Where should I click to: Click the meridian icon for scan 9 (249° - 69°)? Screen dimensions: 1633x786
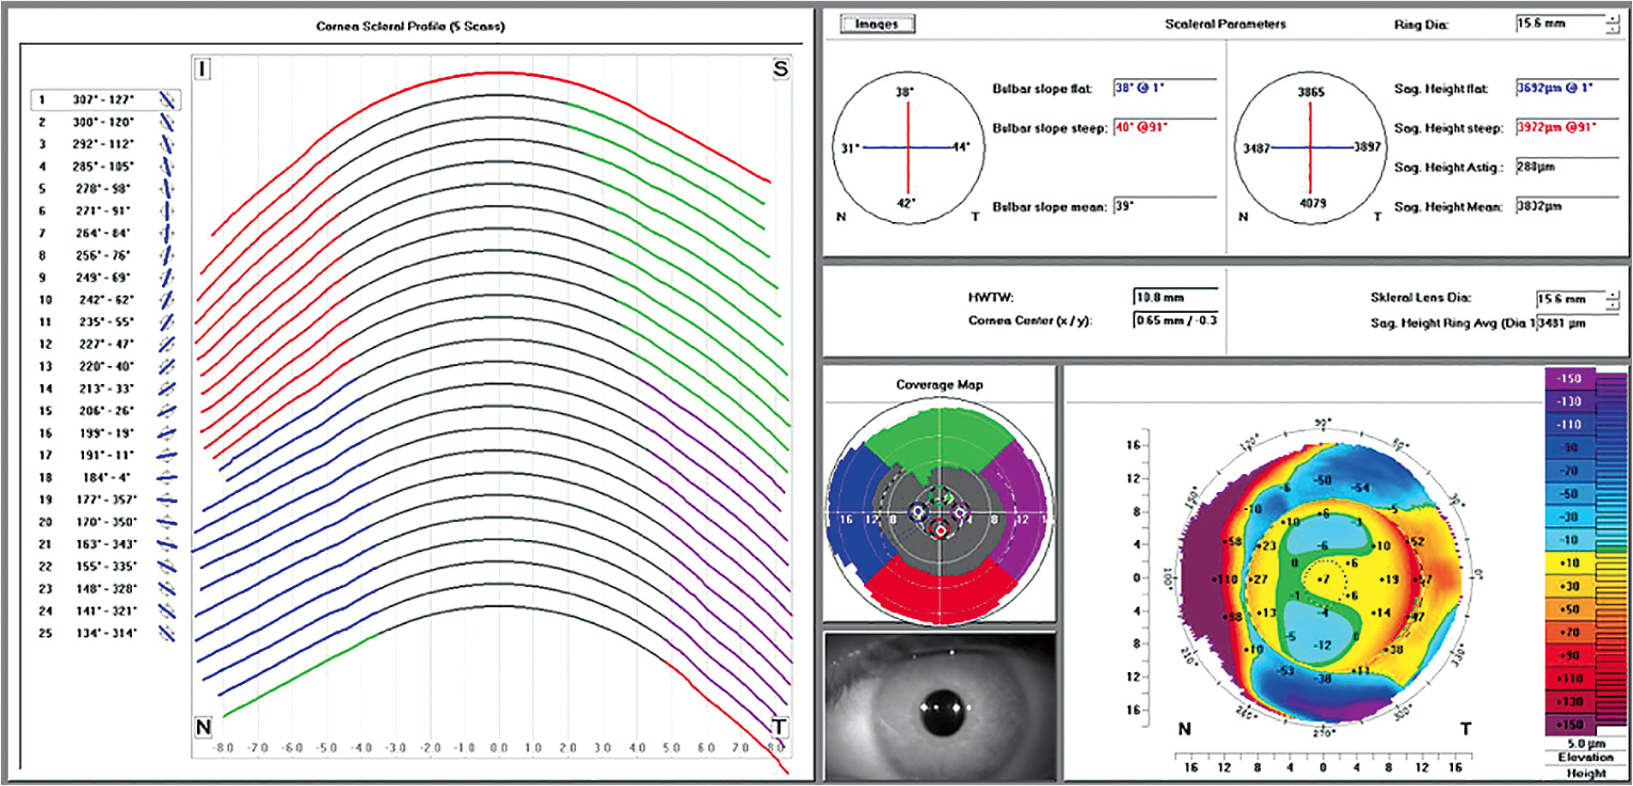point(167,278)
